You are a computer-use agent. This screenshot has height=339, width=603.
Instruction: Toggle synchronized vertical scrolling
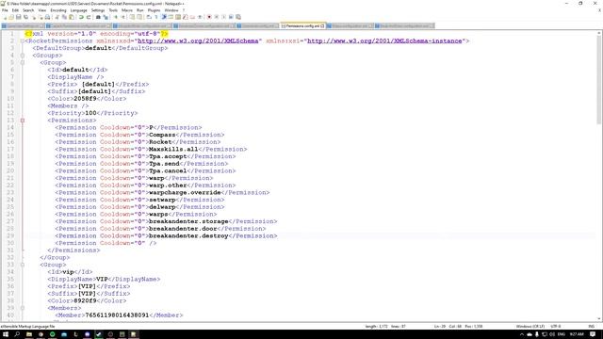[132, 17]
